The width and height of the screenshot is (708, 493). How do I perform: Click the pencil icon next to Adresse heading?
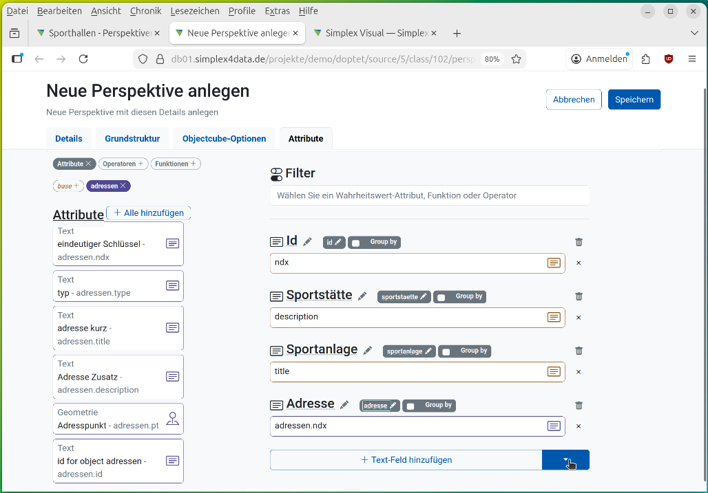(344, 405)
